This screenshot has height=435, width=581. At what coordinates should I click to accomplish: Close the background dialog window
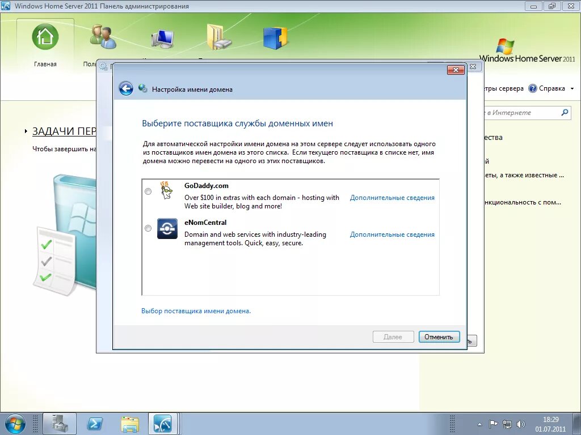click(x=473, y=67)
